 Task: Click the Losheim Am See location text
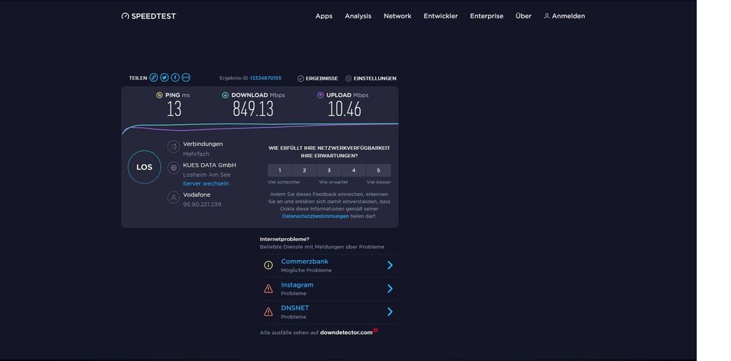point(206,175)
